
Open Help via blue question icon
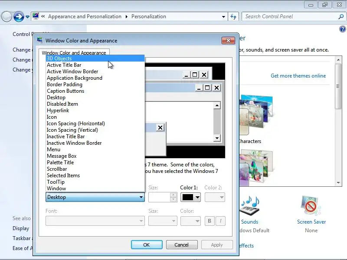(x=342, y=29)
